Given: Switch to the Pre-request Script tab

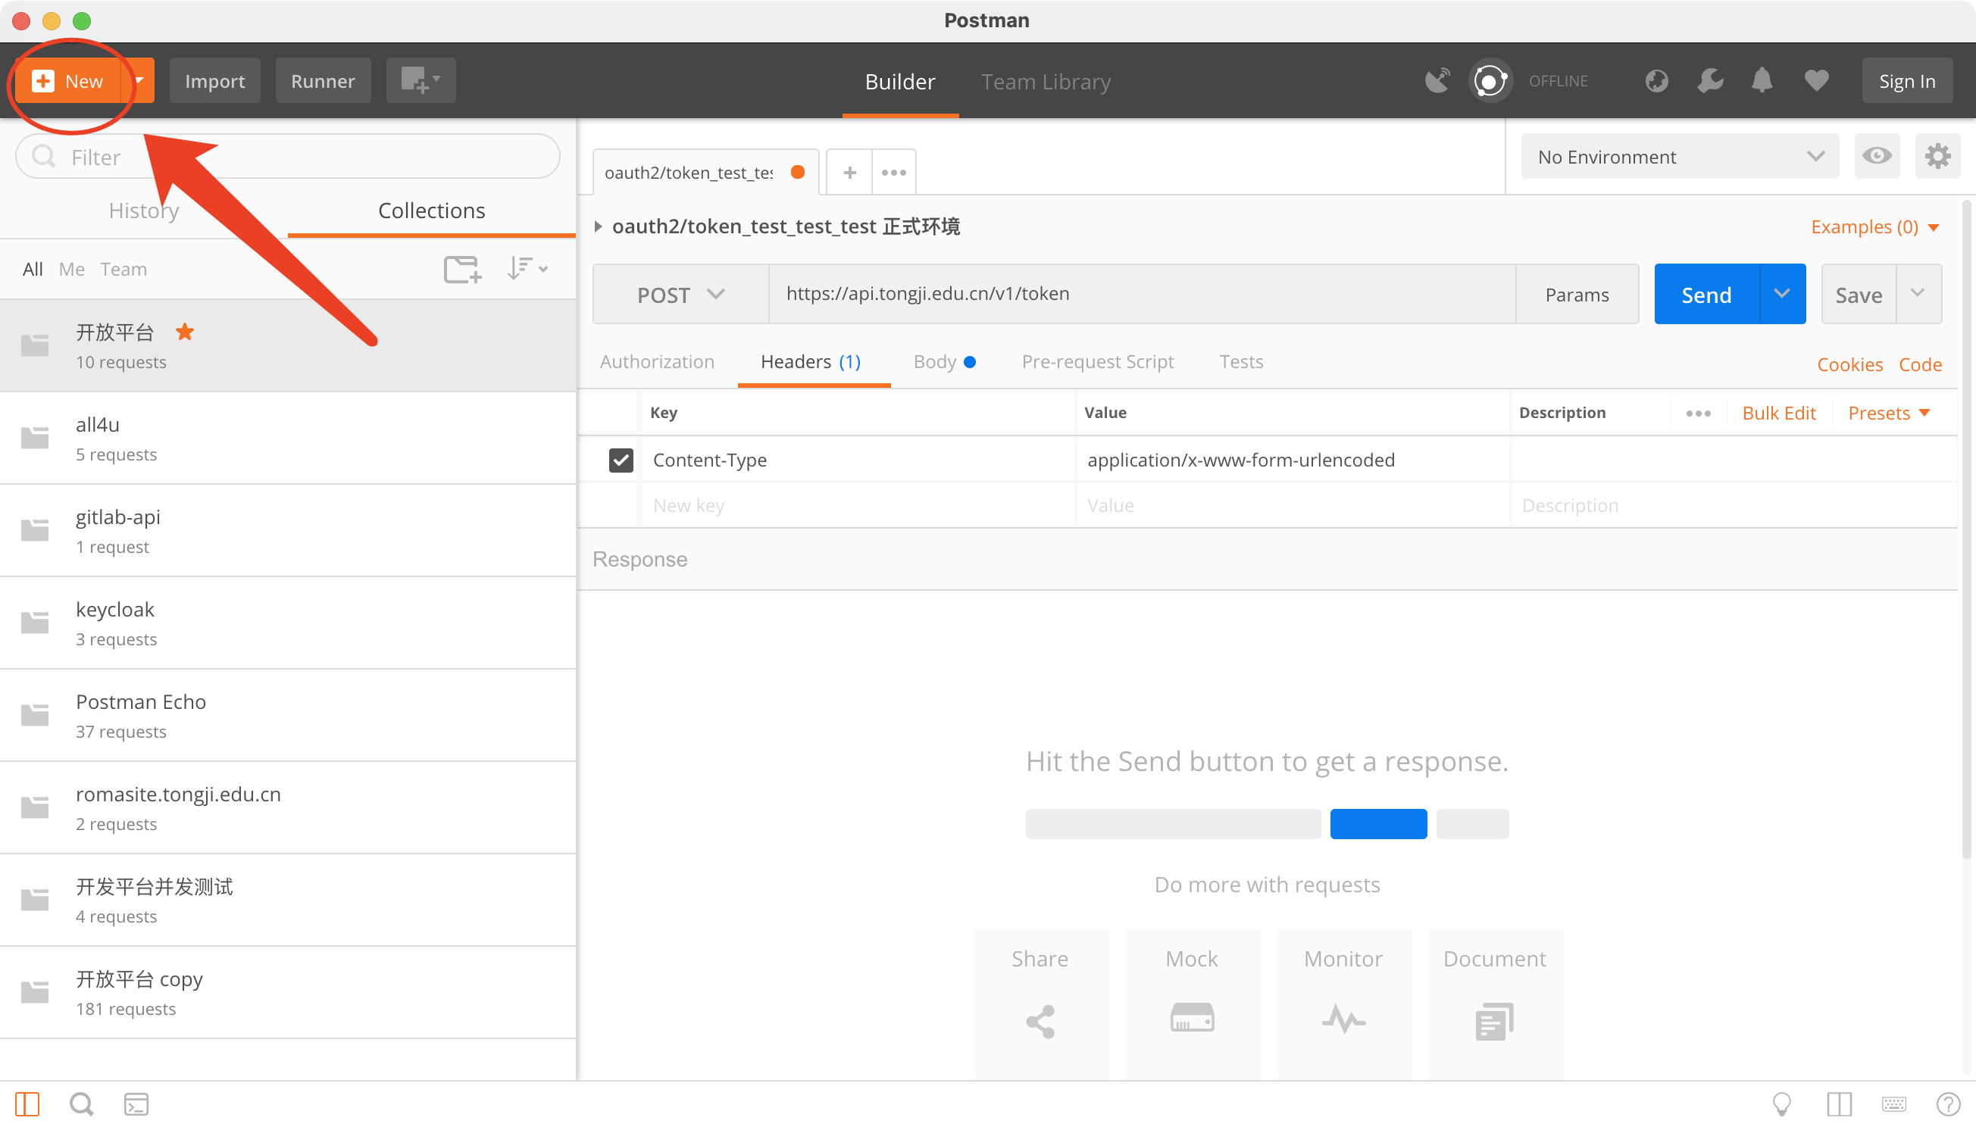Looking at the screenshot, I should pos(1097,361).
